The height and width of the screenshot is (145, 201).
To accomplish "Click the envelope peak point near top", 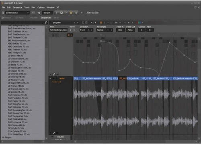I will (x=101, y=41).
